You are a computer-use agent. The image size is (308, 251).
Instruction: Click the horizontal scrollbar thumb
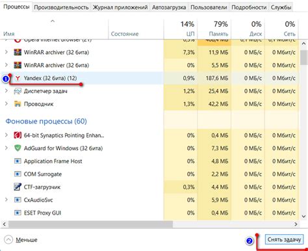[x=90, y=224]
